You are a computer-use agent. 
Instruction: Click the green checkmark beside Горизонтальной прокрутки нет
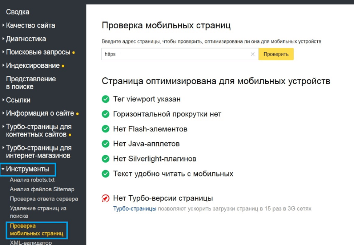click(105, 114)
